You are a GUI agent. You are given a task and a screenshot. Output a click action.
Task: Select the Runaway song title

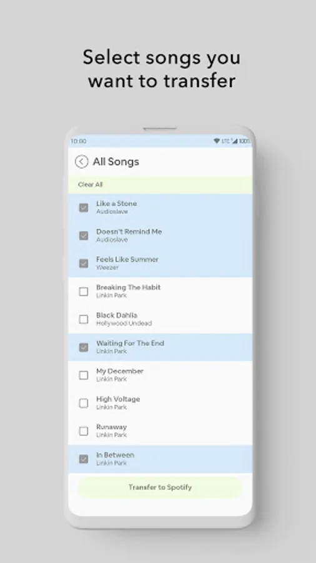click(x=111, y=427)
